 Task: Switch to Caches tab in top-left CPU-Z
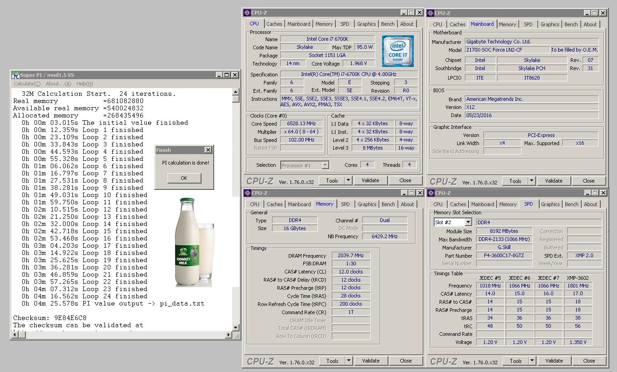(x=274, y=24)
